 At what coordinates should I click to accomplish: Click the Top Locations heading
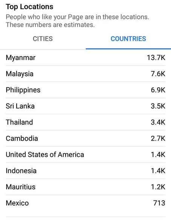(29, 7)
